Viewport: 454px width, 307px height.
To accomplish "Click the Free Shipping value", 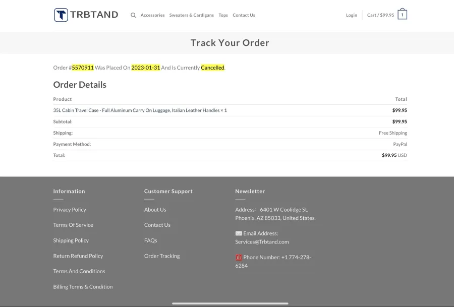I will click(393, 133).
